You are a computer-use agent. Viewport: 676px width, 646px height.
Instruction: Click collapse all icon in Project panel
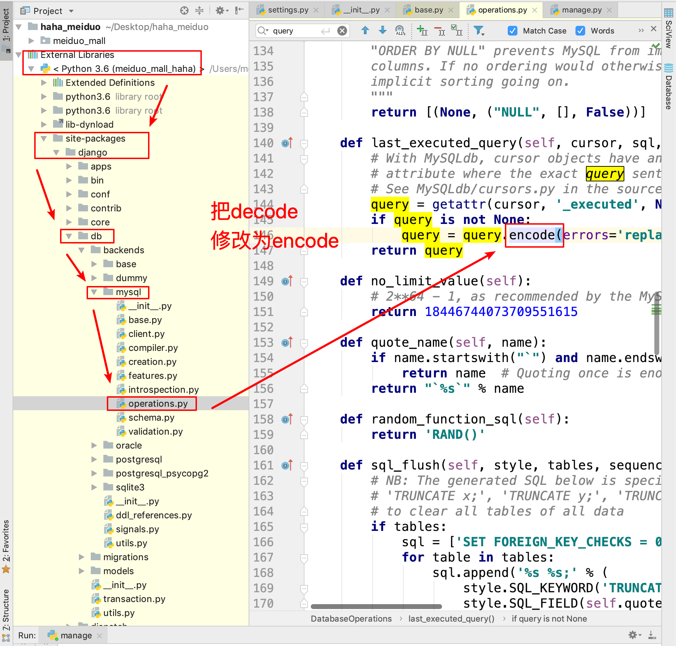click(x=199, y=11)
